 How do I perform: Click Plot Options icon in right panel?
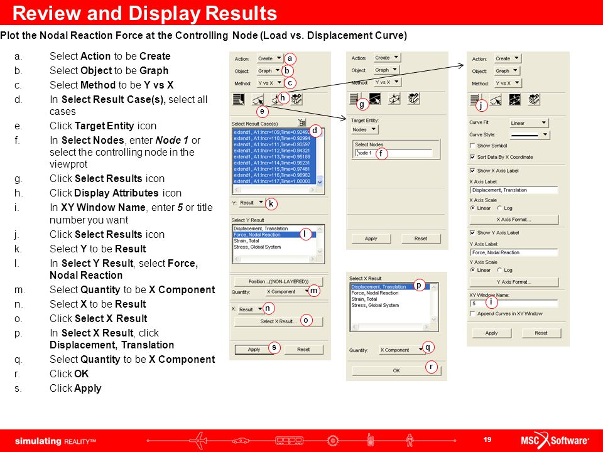click(534, 100)
